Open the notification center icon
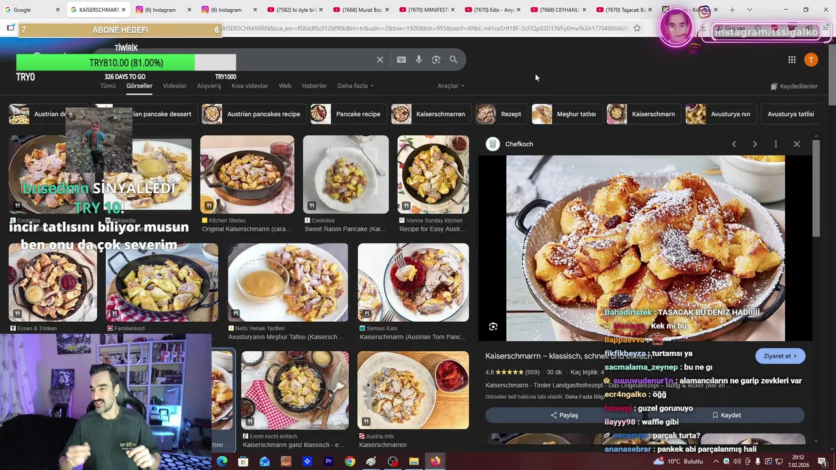 pyautogui.click(x=822, y=462)
